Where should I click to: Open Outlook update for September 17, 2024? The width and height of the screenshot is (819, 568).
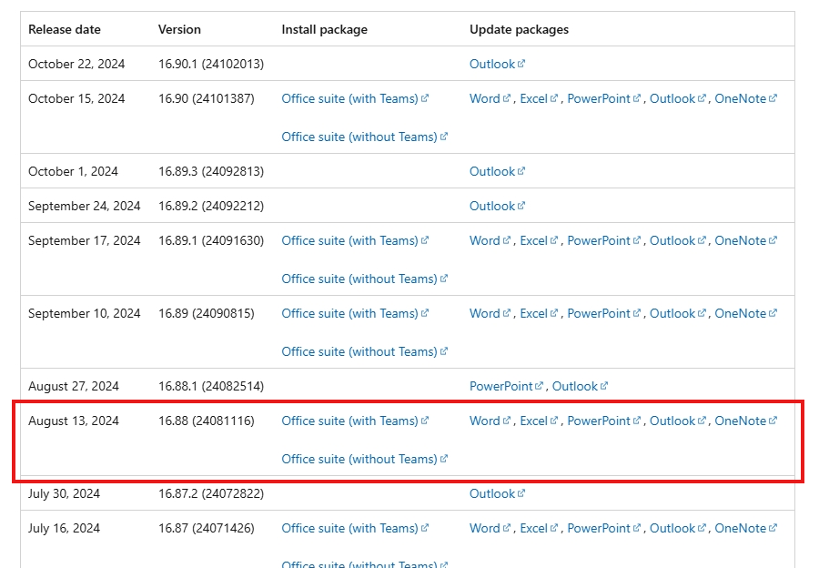tap(677, 240)
